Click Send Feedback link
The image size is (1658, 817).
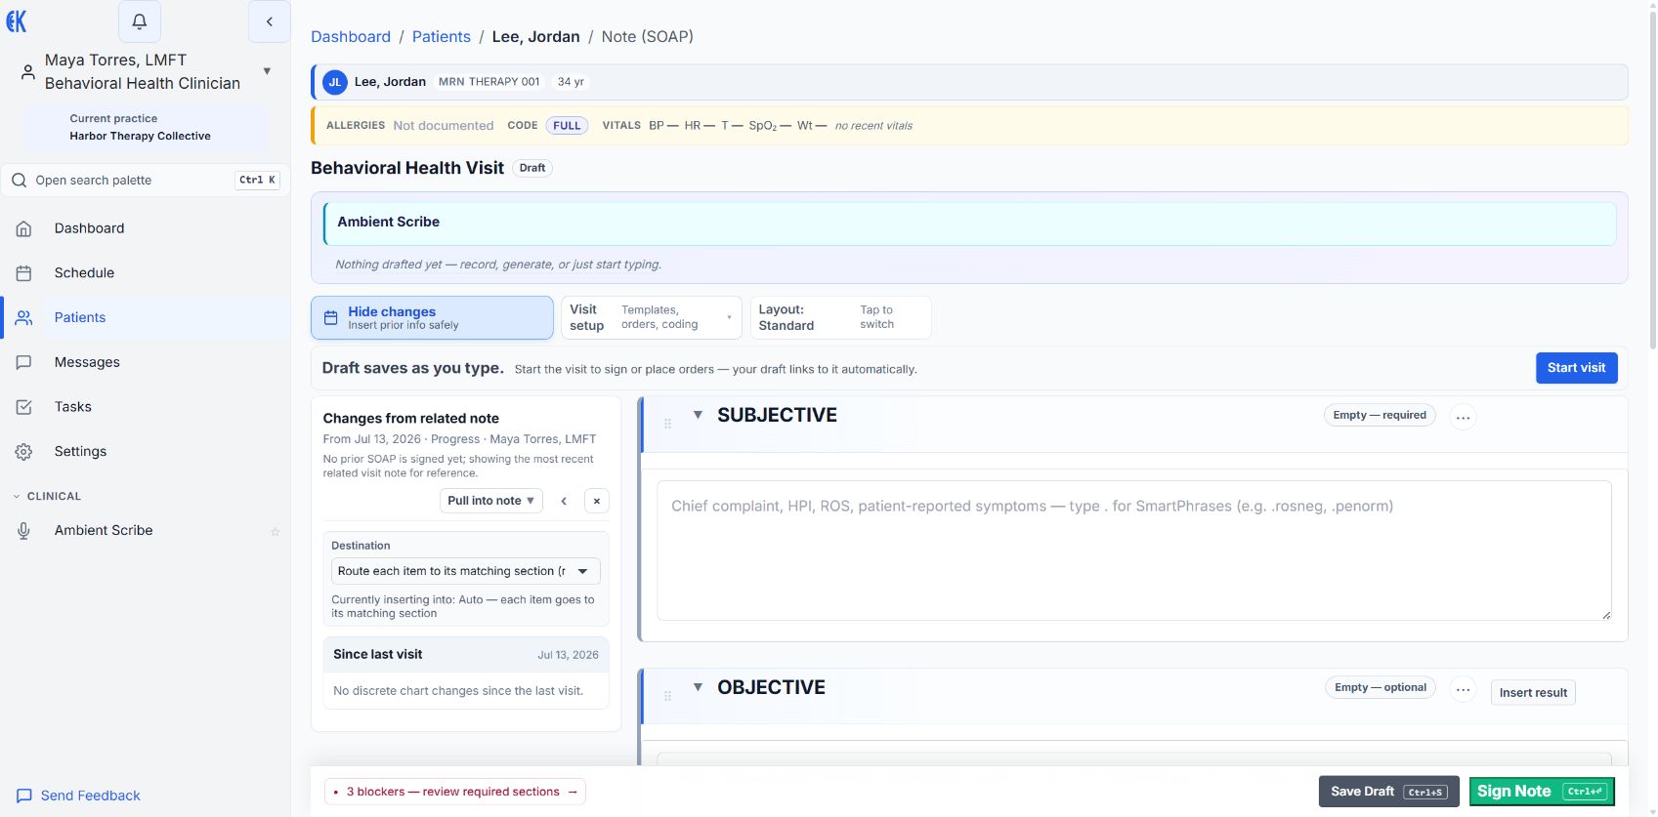click(79, 796)
